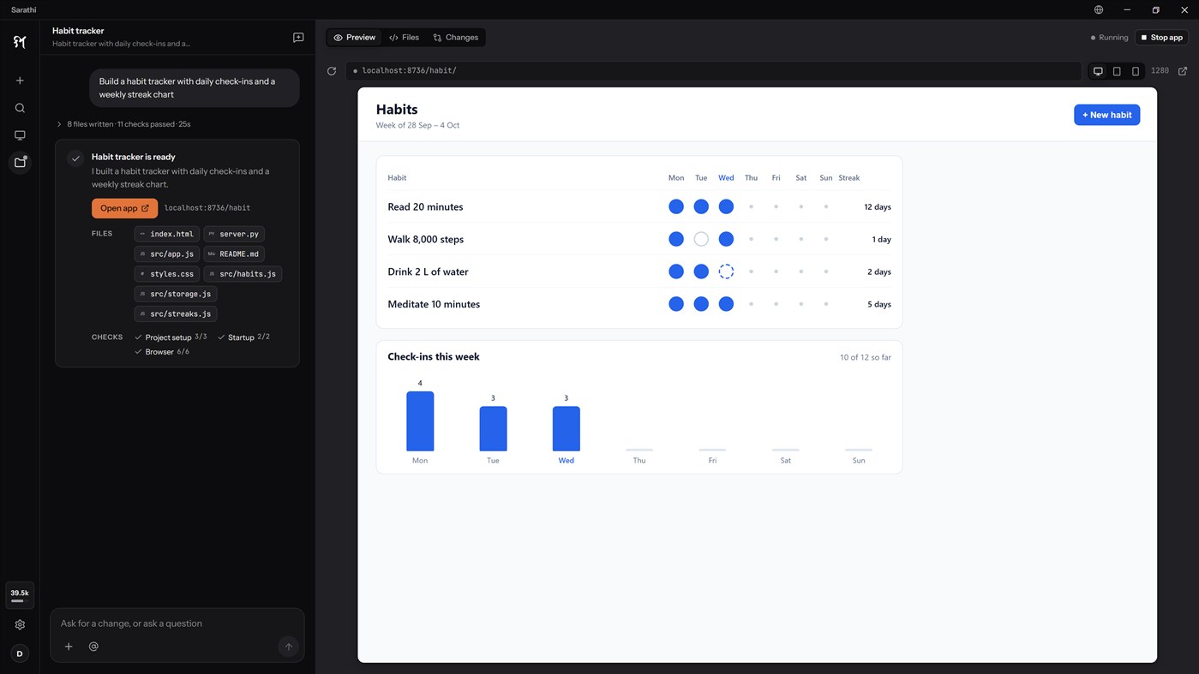Viewport: 1199px width, 674px height.
Task: Toggle Wednesday check-in for Meditate 10 minutes
Action: pos(726,304)
